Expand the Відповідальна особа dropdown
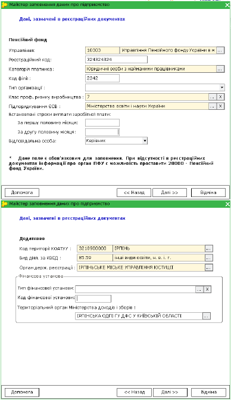This screenshot has width=231, height=400. click(145, 140)
